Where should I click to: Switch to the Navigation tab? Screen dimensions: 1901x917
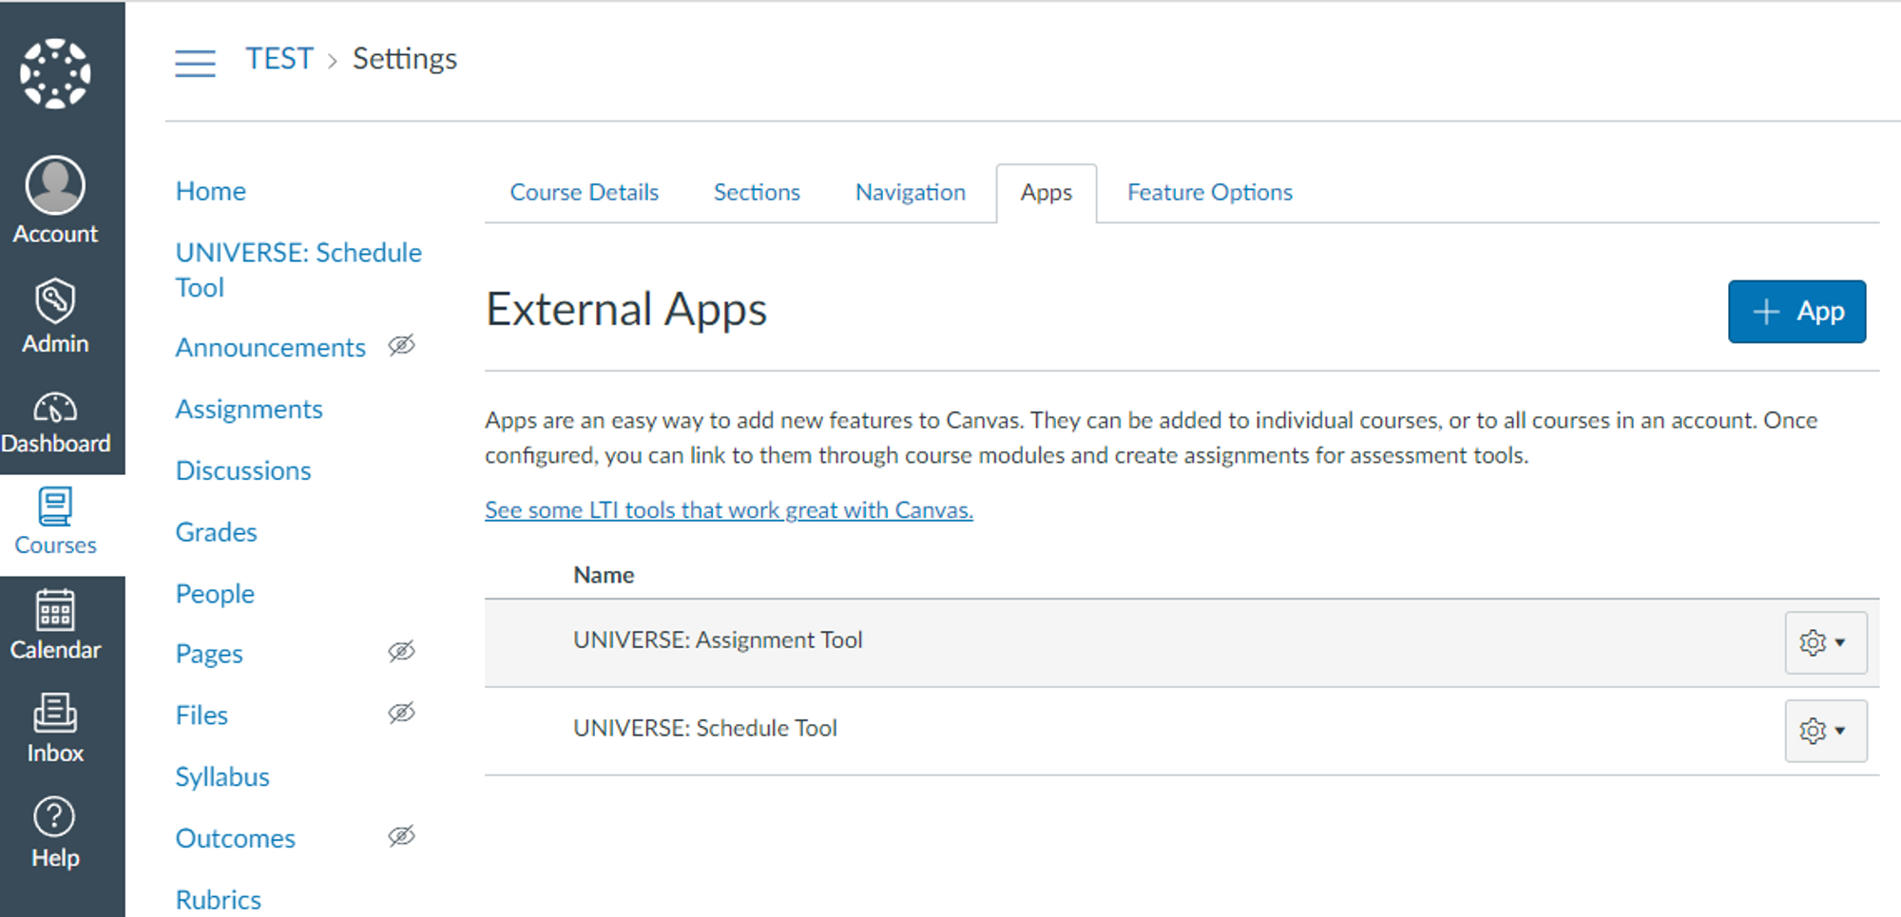point(911,193)
